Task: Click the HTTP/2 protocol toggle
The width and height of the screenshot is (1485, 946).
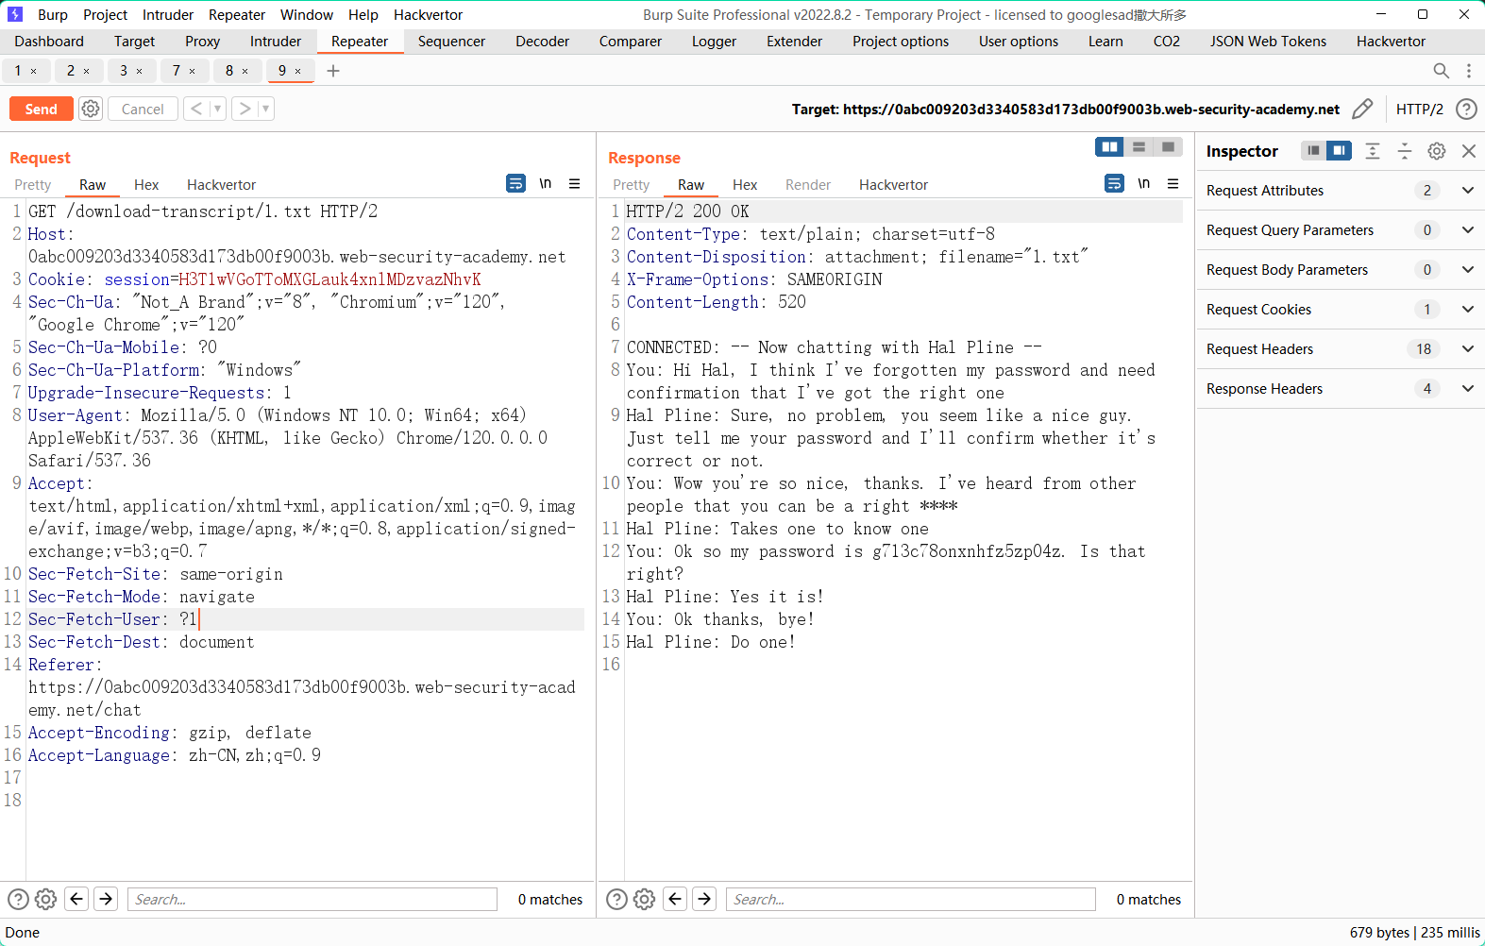Action: (1419, 109)
